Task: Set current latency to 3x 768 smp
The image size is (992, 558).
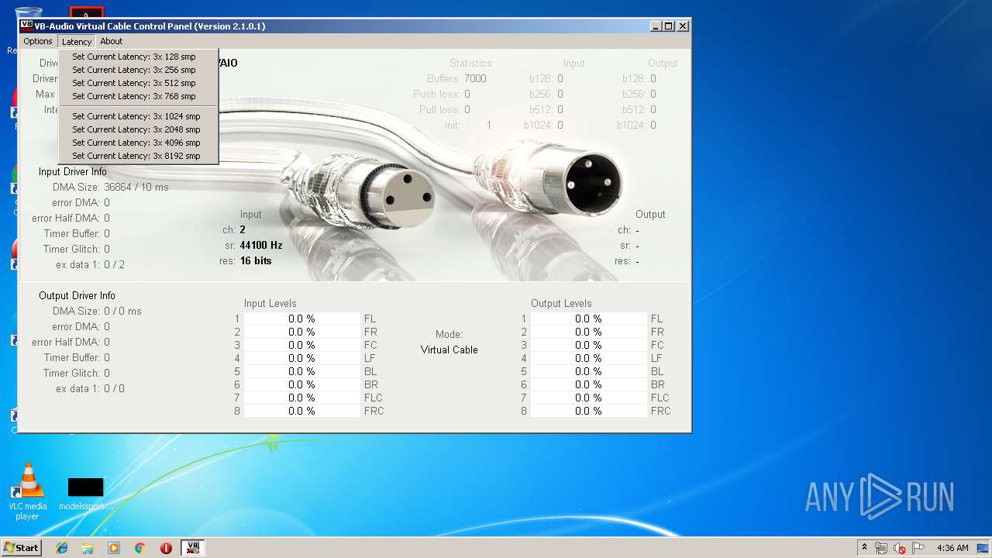Action: [x=138, y=96]
